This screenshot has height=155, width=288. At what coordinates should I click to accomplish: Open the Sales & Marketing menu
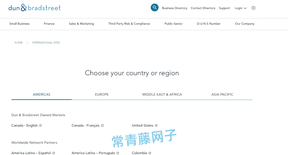[x=81, y=24]
